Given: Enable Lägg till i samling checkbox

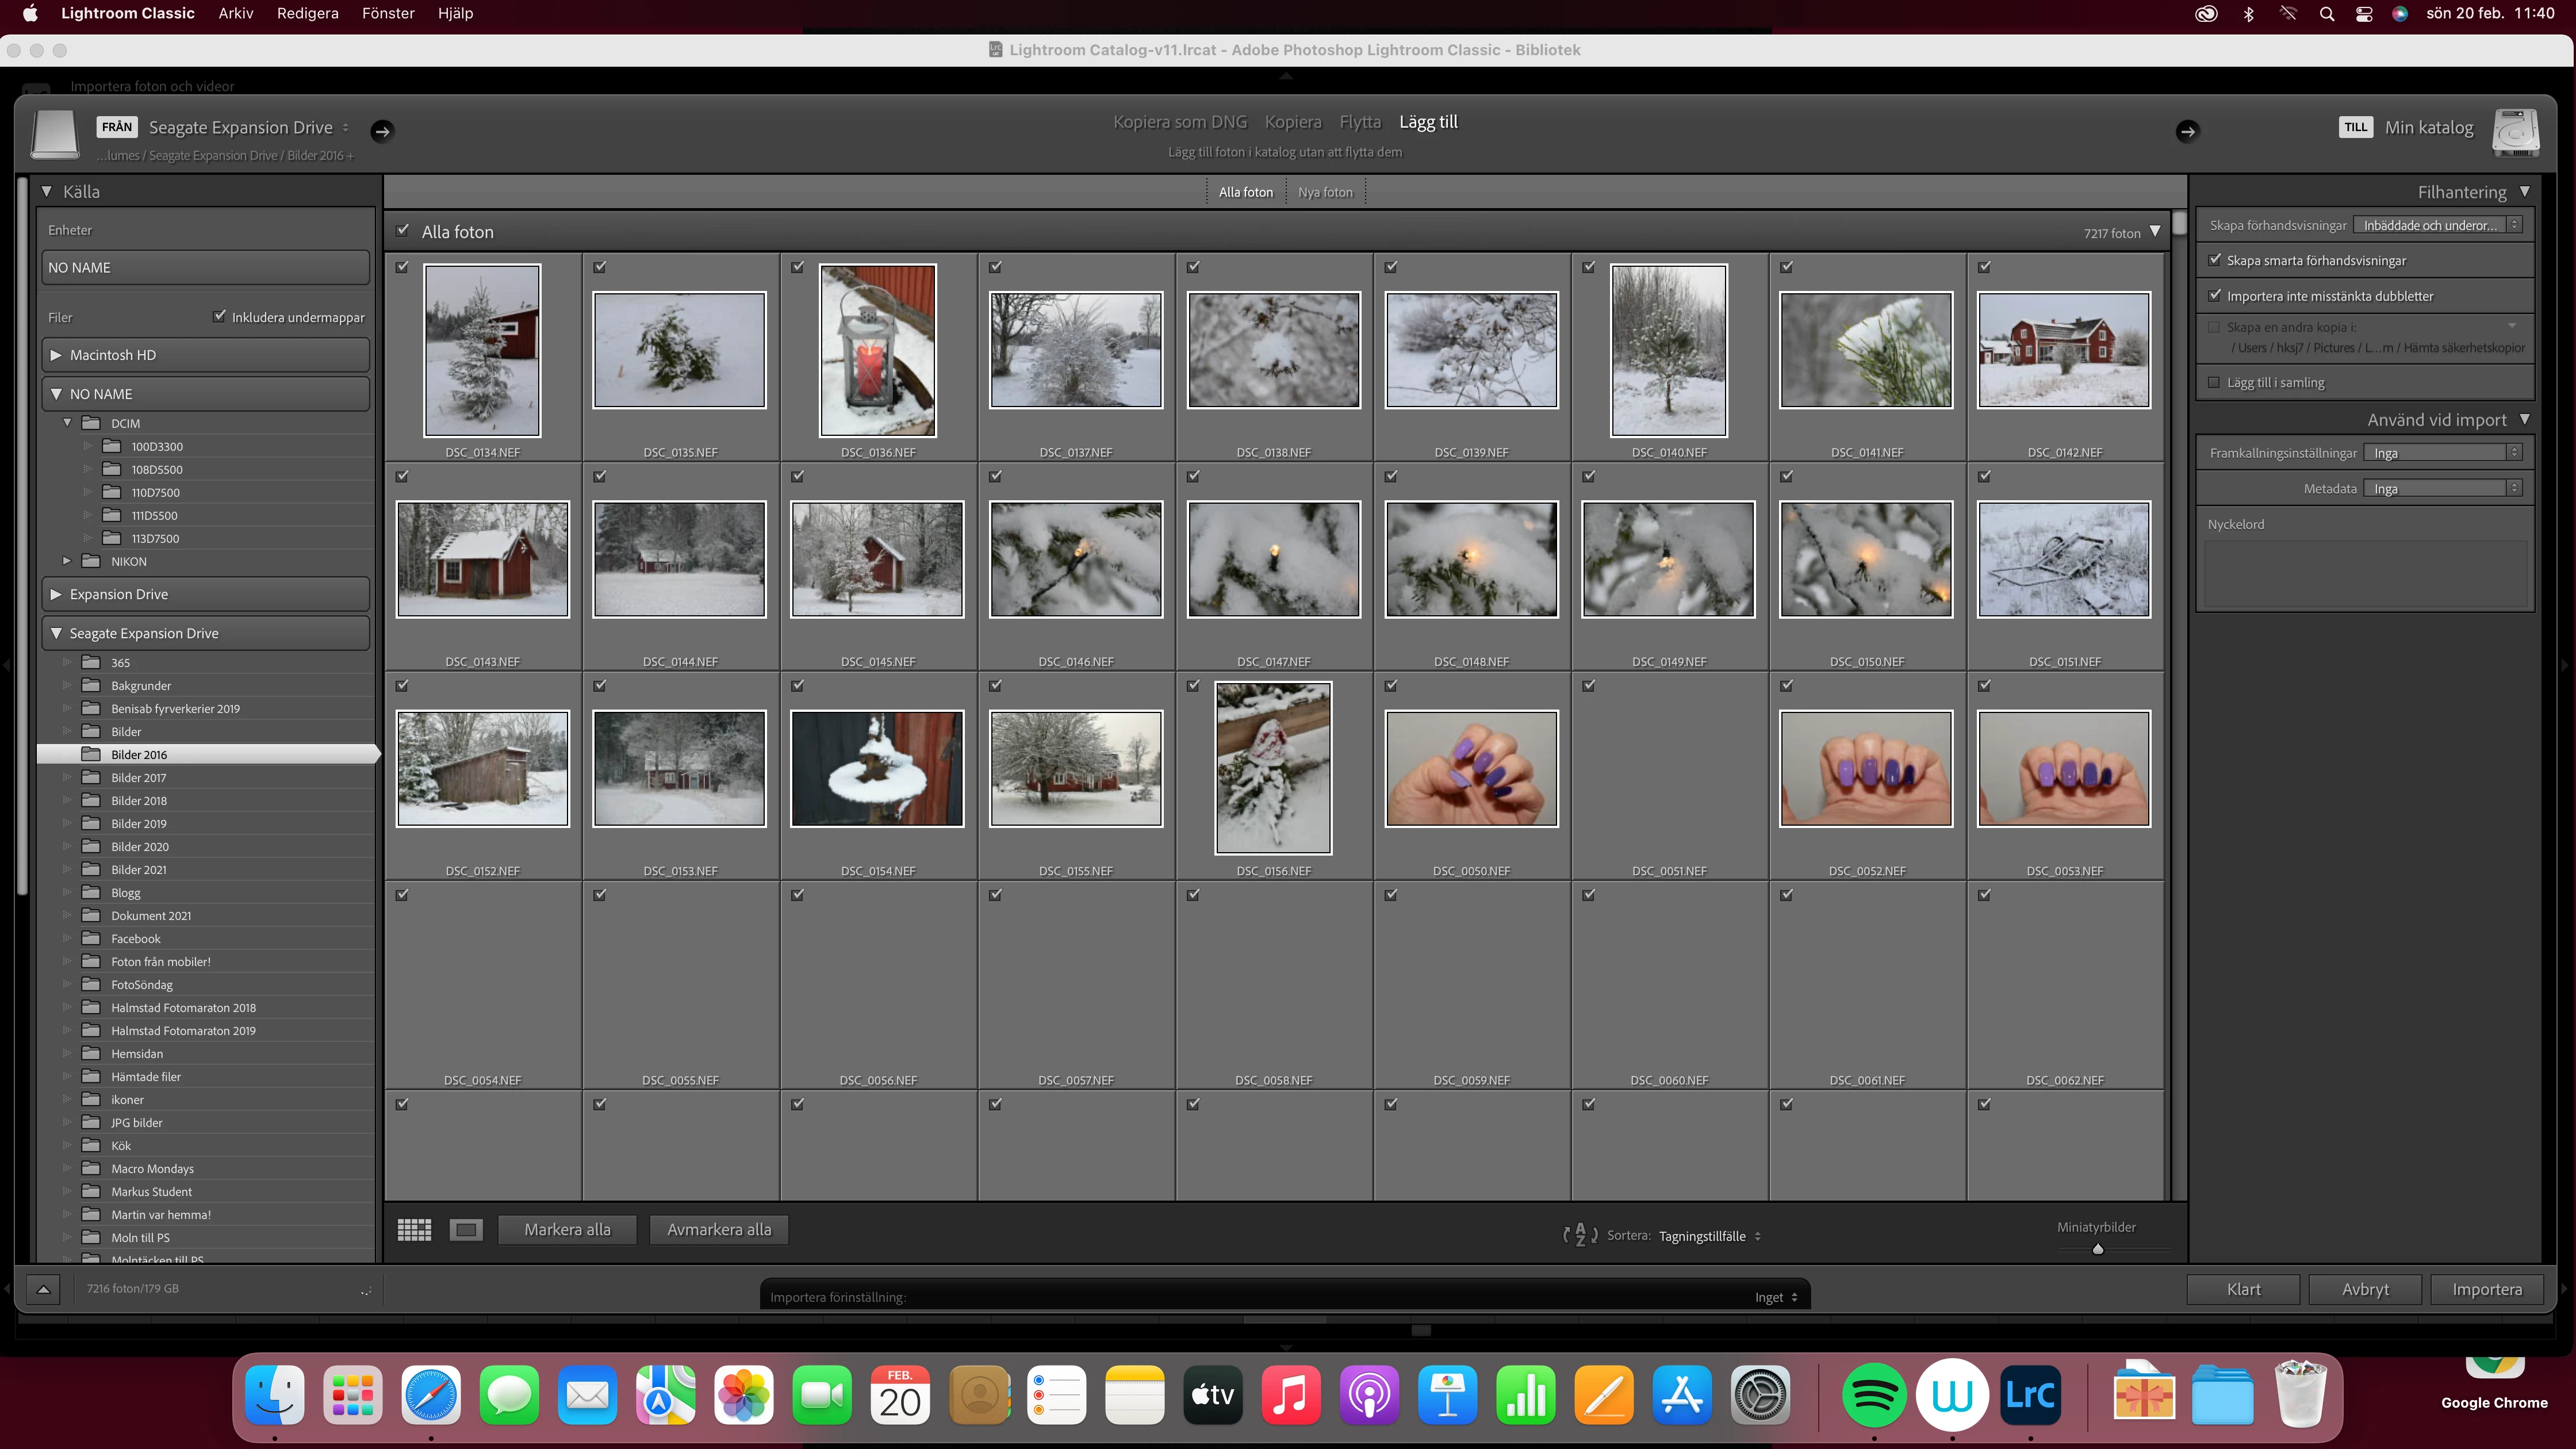Looking at the screenshot, I should 2214,382.
